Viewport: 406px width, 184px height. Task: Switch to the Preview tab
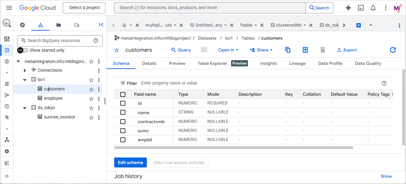[x=177, y=63]
